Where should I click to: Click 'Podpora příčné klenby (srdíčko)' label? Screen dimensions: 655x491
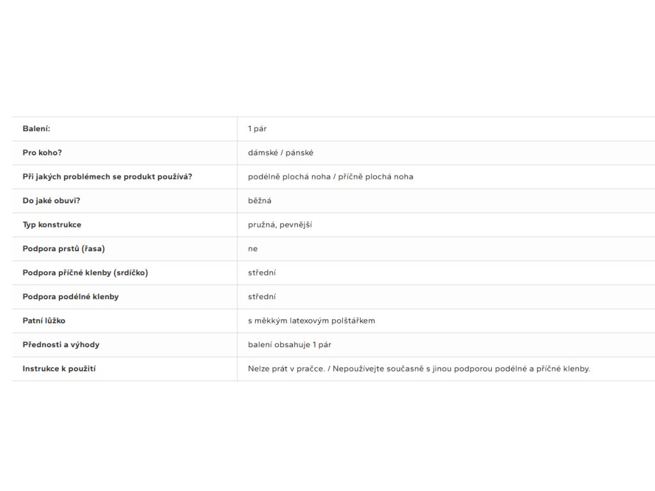[85, 272]
